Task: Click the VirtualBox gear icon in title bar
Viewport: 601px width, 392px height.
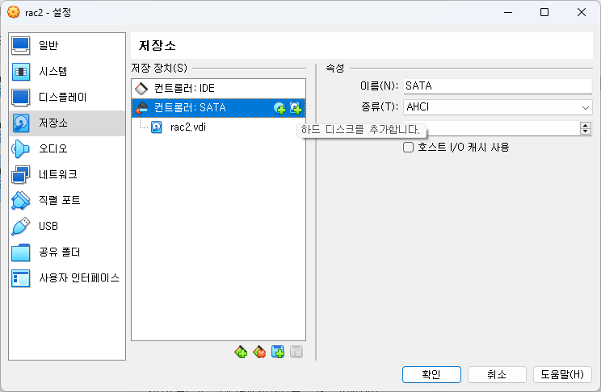Action: tap(14, 12)
